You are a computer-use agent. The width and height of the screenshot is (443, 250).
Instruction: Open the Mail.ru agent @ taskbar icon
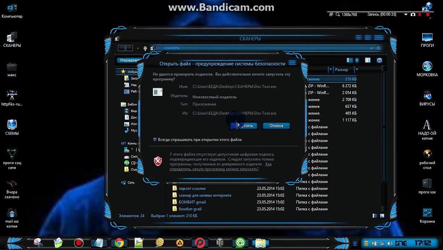[x=240, y=243]
